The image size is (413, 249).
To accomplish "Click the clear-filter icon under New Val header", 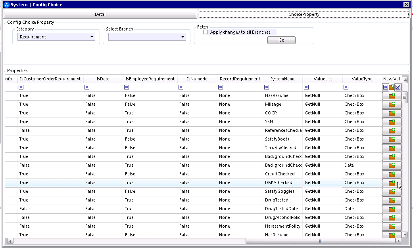I will coord(398,87).
